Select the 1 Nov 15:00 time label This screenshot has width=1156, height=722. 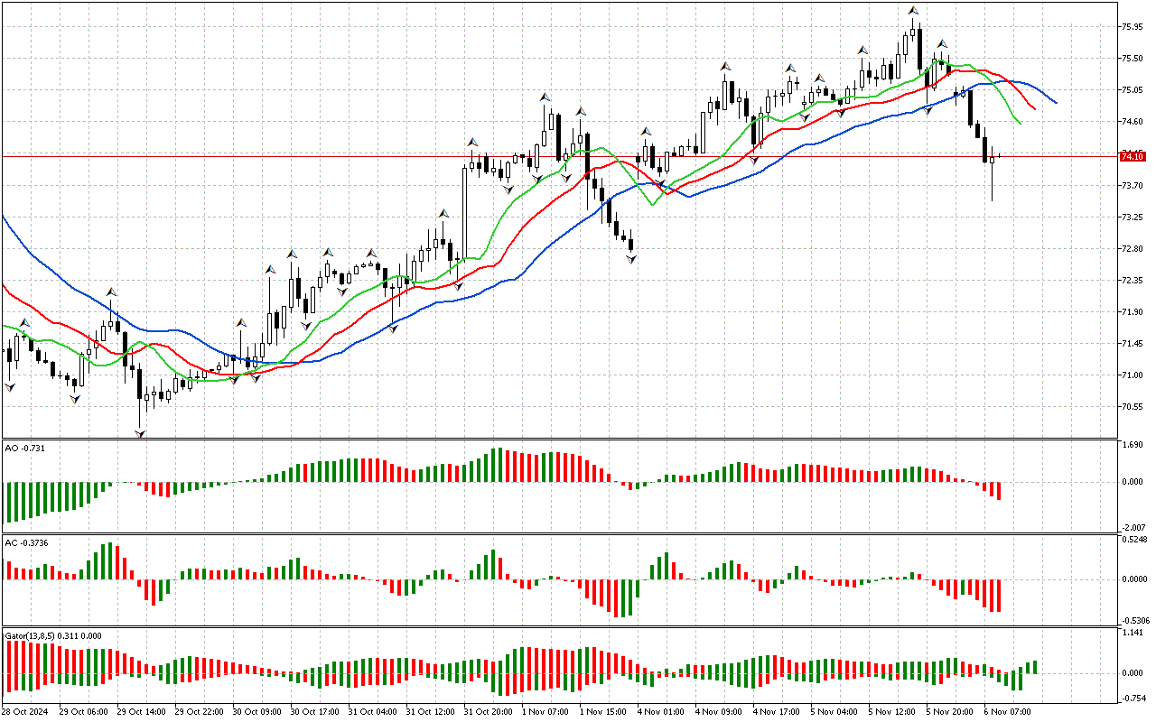click(603, 711)
